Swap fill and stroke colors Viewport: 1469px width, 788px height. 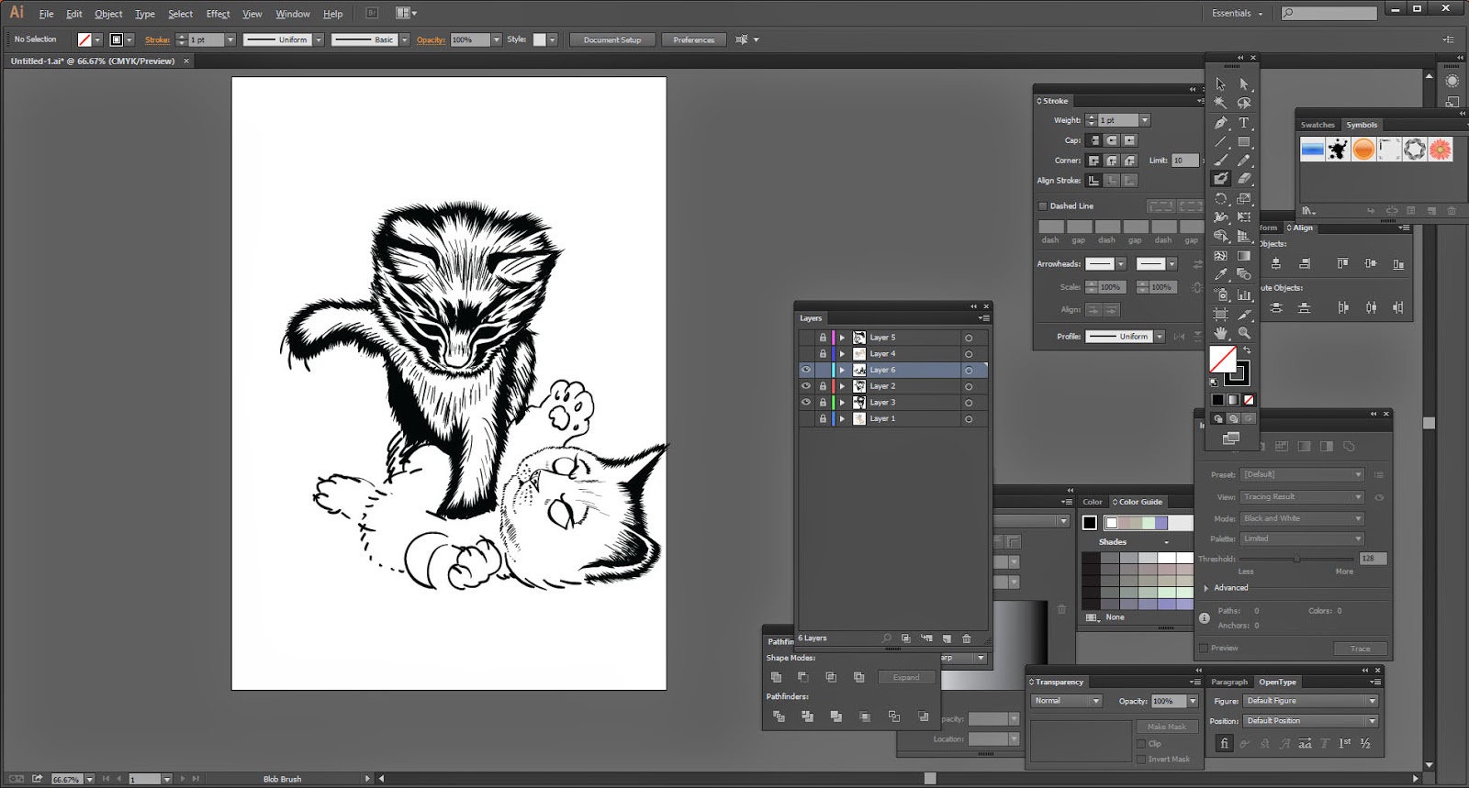pos(1247,350)
